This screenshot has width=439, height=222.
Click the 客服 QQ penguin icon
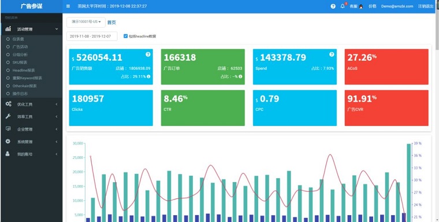pos(361,6)
